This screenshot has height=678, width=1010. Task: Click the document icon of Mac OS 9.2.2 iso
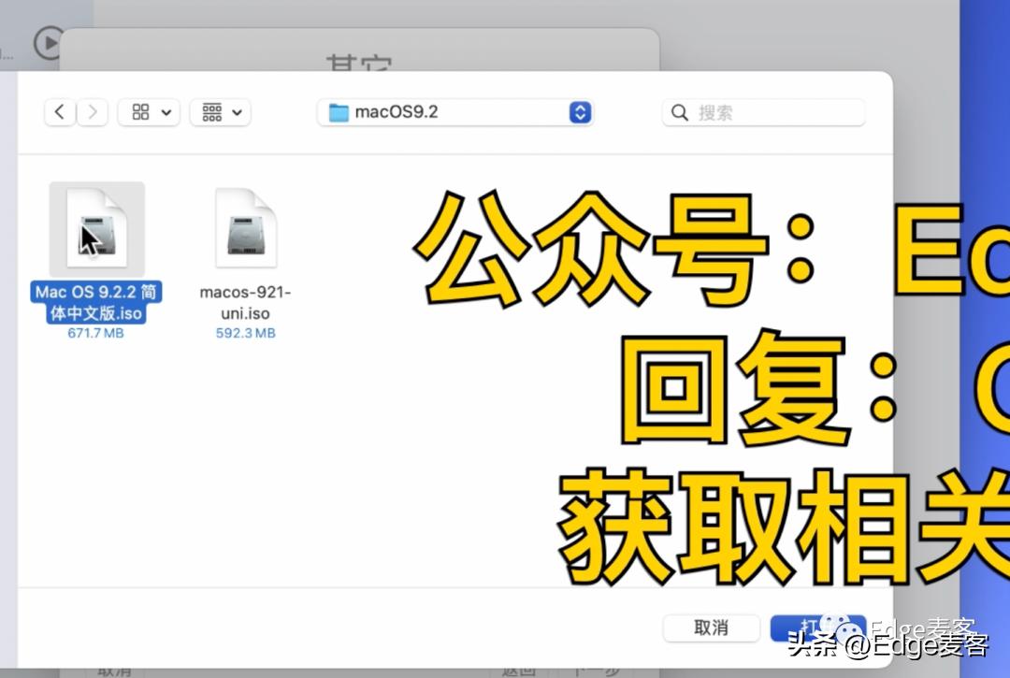point(96,227)
